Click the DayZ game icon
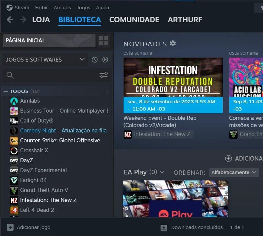This screenshot has height=236, width=263. pos(14,161)
